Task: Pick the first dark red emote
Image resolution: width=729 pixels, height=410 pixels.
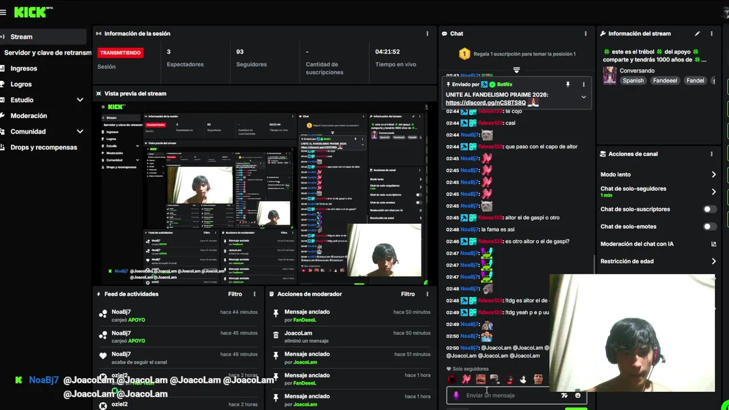Action: pyautogui.click(x=452, y=379)
